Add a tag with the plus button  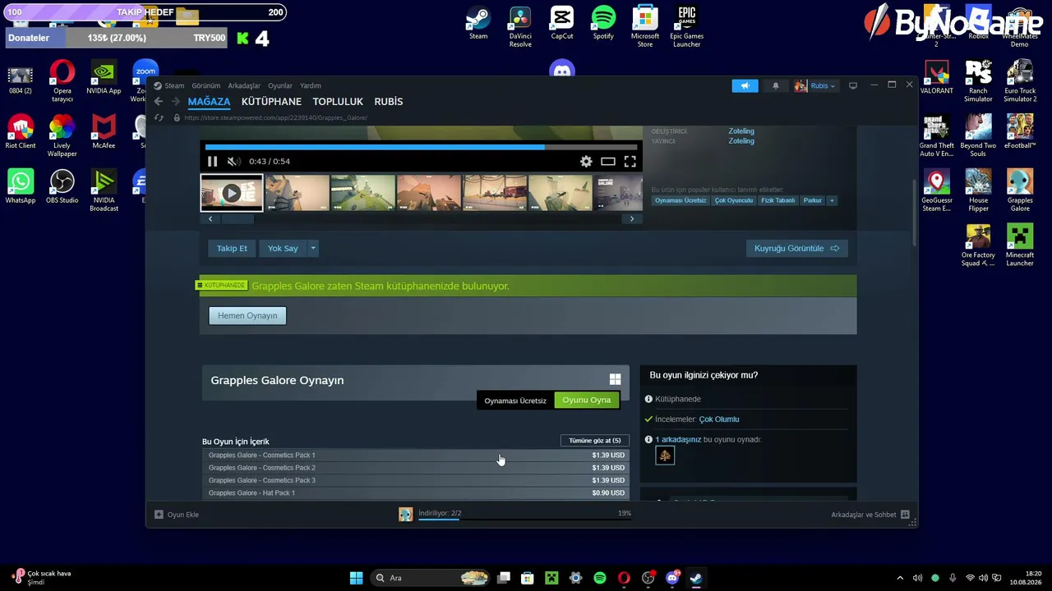tap(832, 200)
